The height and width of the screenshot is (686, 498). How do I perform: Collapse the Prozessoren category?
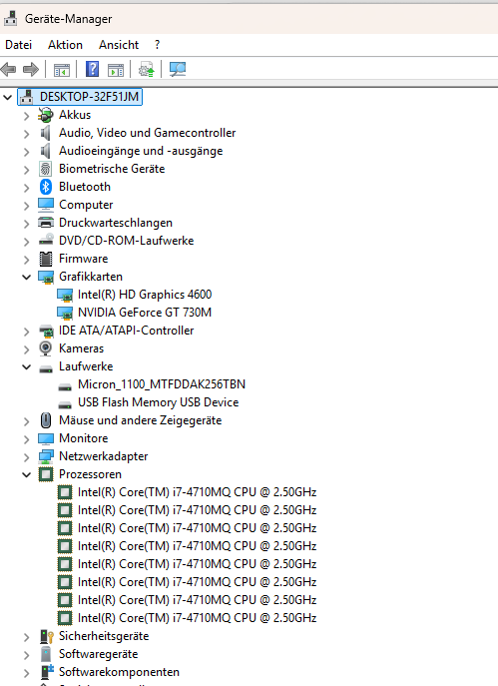(x=27, y=474)
